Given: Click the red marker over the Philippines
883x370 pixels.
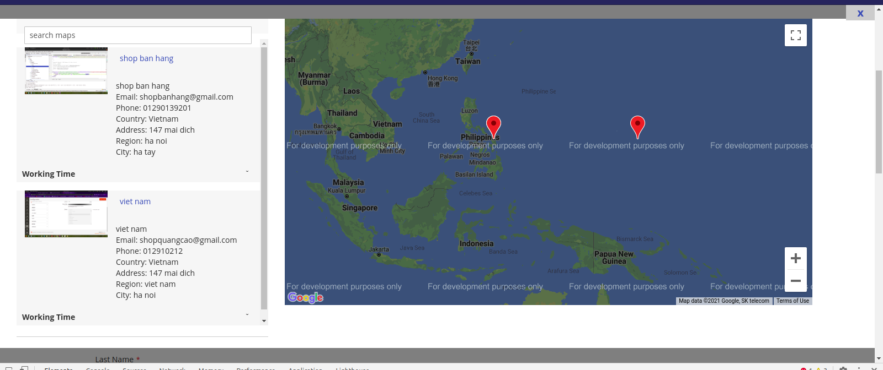Looking at the screenshot, I should tap(493, 126).
